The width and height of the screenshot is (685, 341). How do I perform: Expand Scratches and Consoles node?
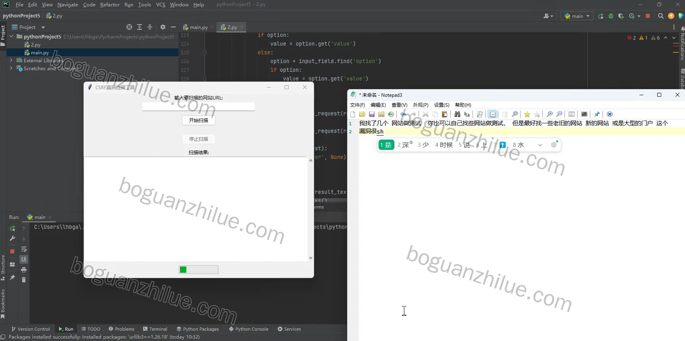11,68
